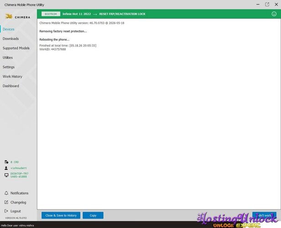Click the Infinix Hot 11 2022 device name
The height and width of the screenshot is (228, 281).
77,14
